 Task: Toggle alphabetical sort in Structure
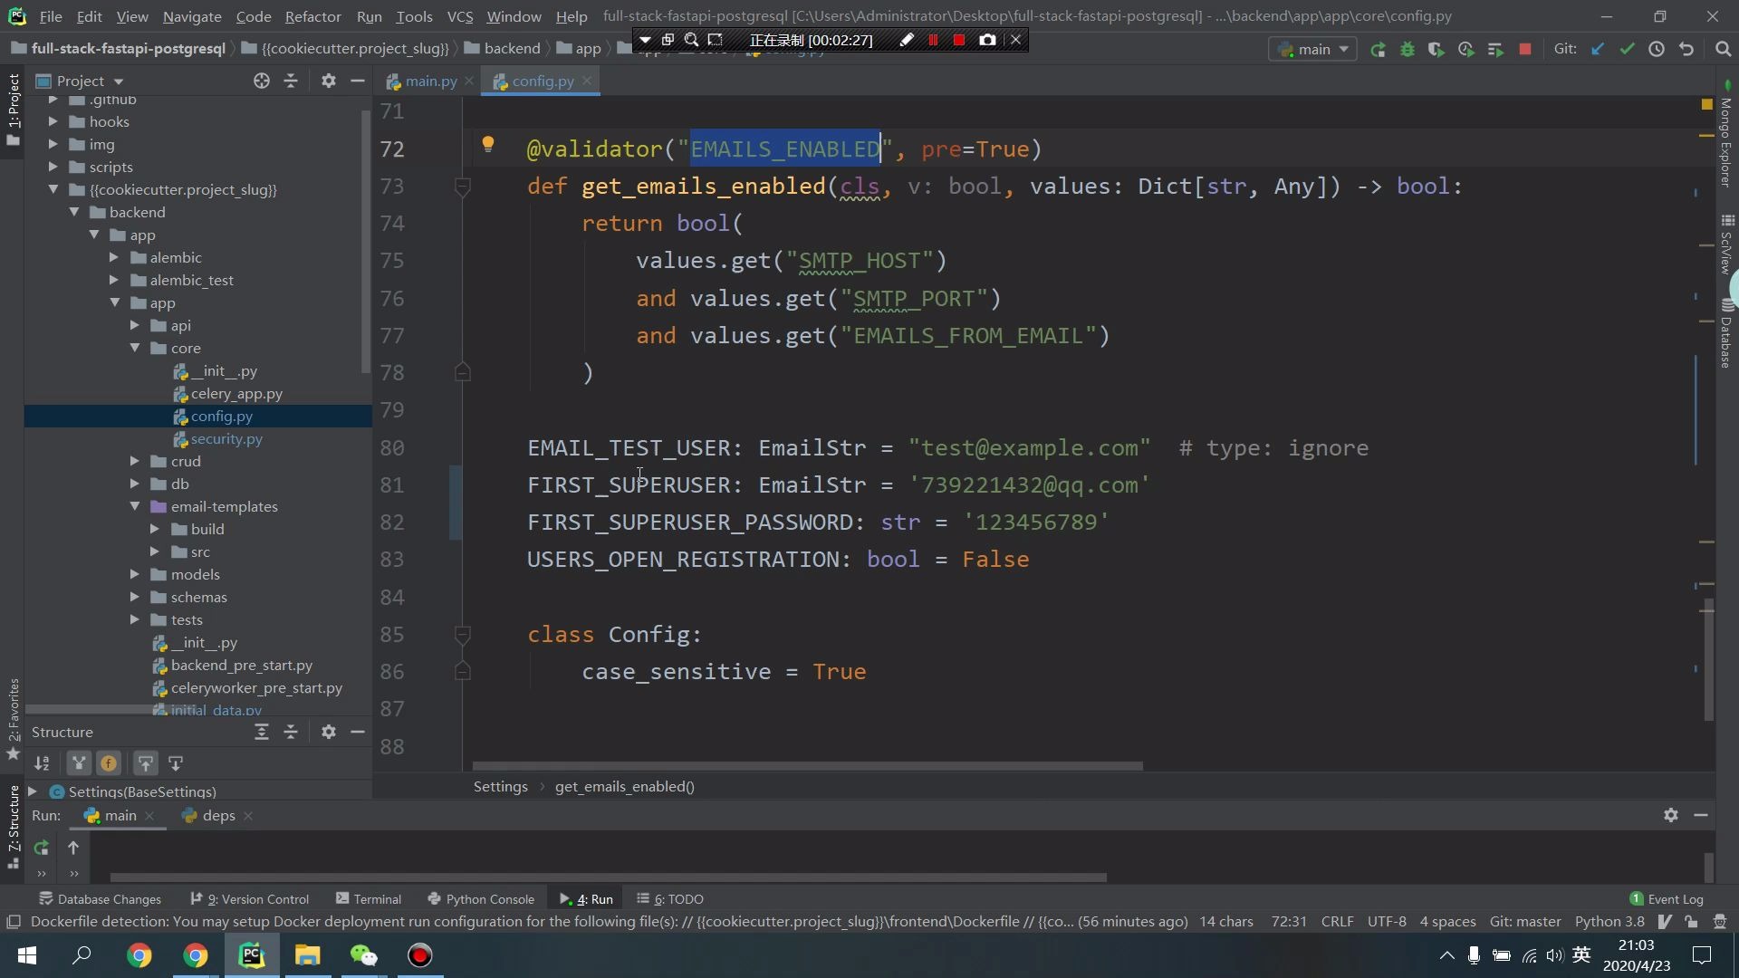click(x=42, y=763)
